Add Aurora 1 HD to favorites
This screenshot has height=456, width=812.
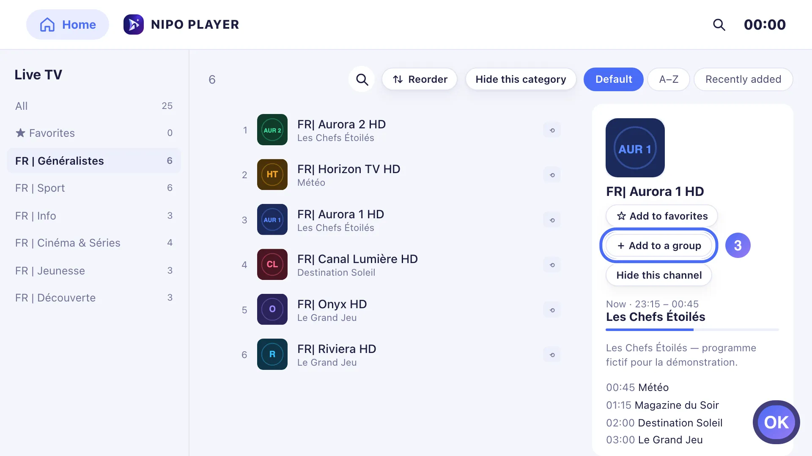(662, 216)
